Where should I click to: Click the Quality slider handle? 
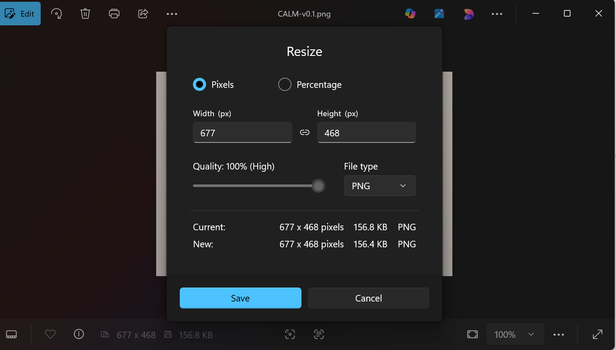coord(318,186)
